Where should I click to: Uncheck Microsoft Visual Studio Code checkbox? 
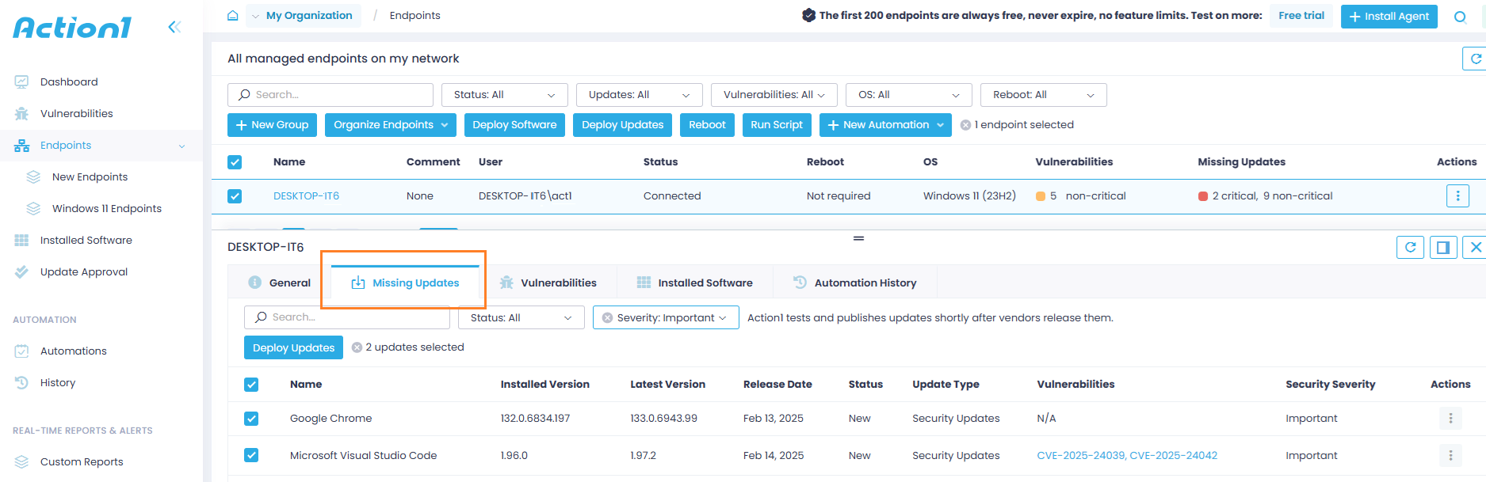[251, 456]
